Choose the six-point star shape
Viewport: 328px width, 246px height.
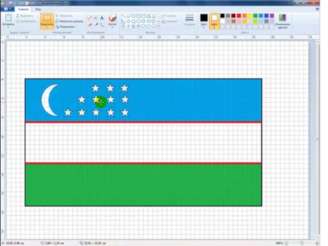point(138,26)
